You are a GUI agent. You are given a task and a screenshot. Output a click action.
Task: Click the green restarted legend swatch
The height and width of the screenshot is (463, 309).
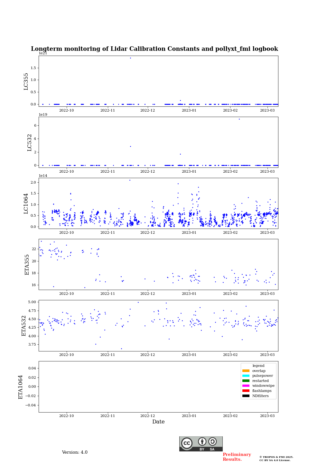[x=246, y=381]
